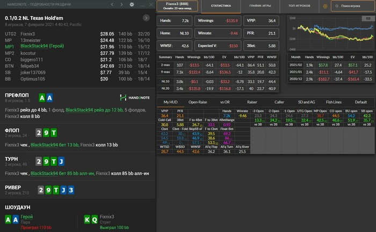Click the Cold-Call 30.8 value in the HUD
376x232 pixels.
tap(164, 125)
